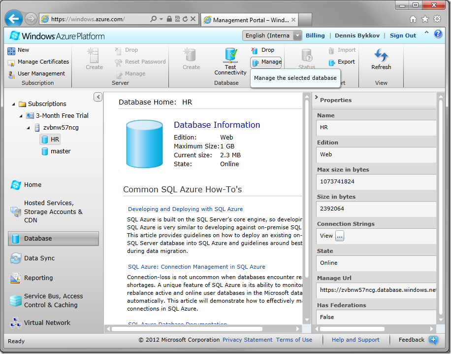451x354 pixels.
Task: Click the browser Home icon
Action: [x=413, y=19]
